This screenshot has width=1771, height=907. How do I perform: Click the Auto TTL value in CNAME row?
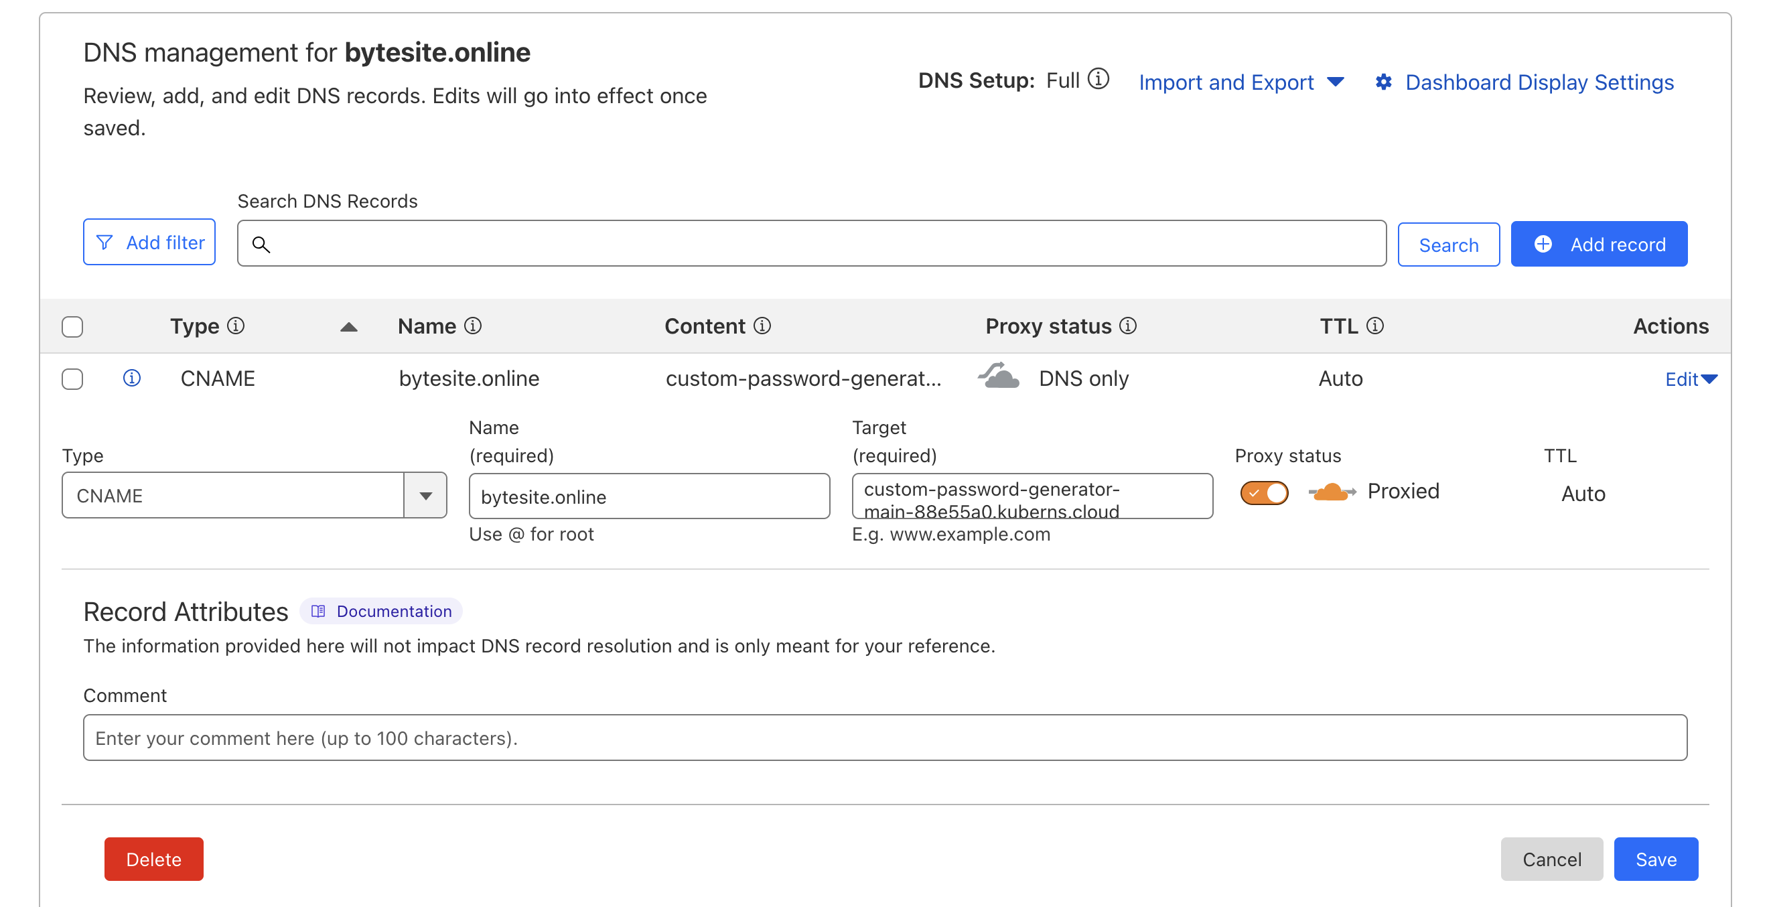point(1340,378)
